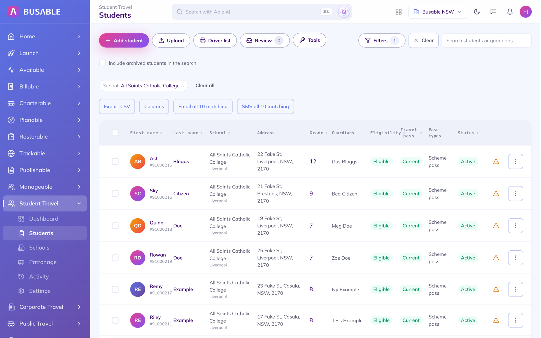Image resolution: width=541 pixels, height=338 pixels.
Task: Select the Sky Citizen row checkbox
Action: pos(115,194)
